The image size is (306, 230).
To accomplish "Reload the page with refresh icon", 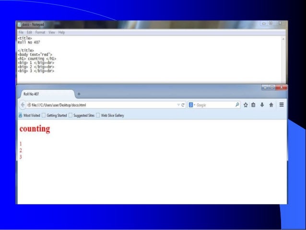I will 183,105.
